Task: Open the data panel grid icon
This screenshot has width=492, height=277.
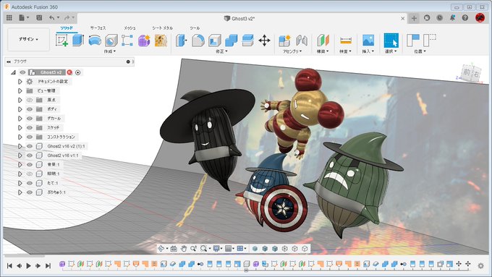Action: 9,18
